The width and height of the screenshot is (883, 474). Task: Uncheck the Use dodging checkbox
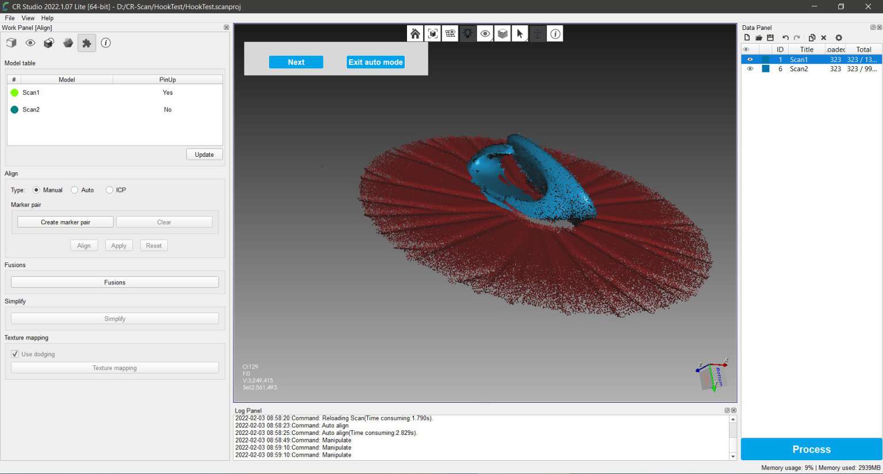click(x=15, y=354)
